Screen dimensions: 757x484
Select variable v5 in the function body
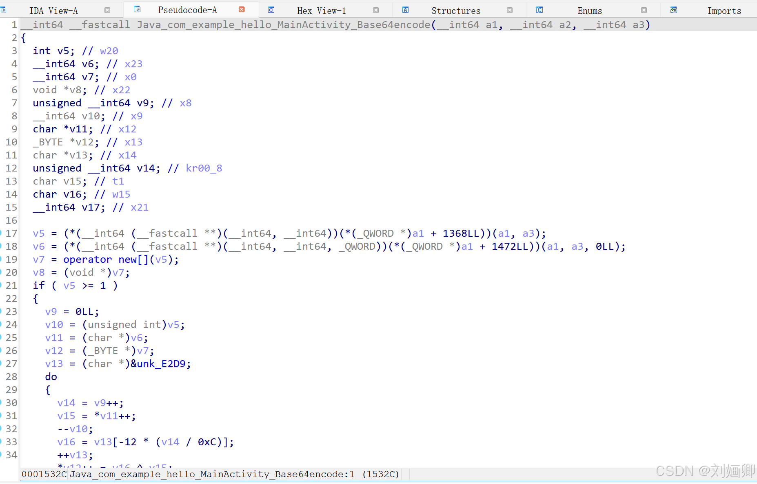tap(39, 233)
